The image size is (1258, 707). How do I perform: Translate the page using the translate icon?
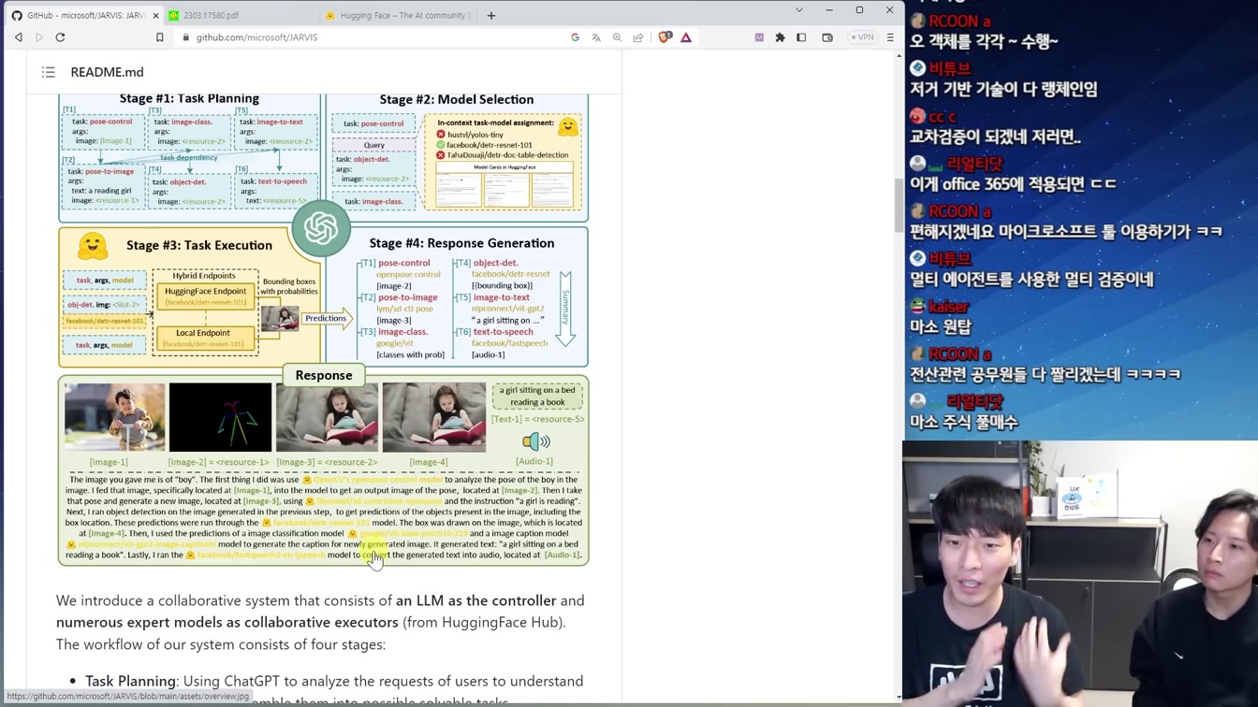click(x=596, y=37)
